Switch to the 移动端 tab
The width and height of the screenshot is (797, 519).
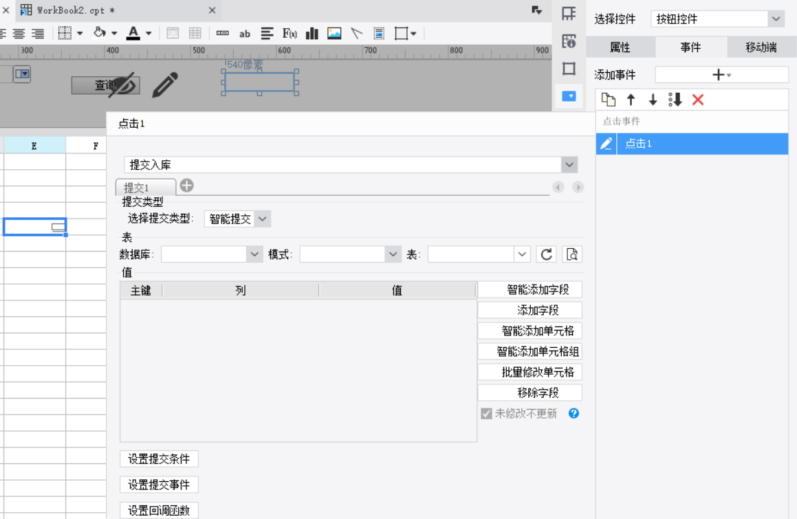coord(761,47)
